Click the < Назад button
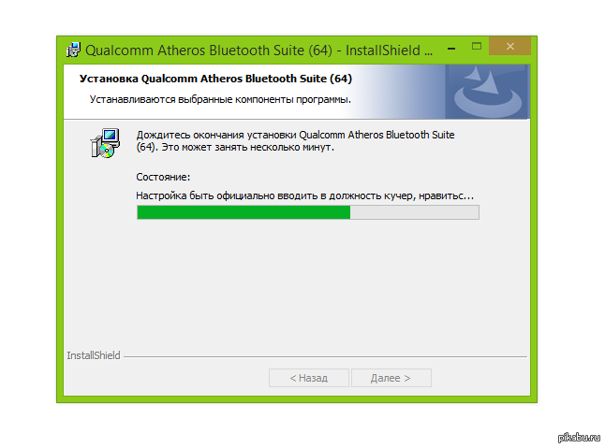605x448 pixels. point(309,378)
